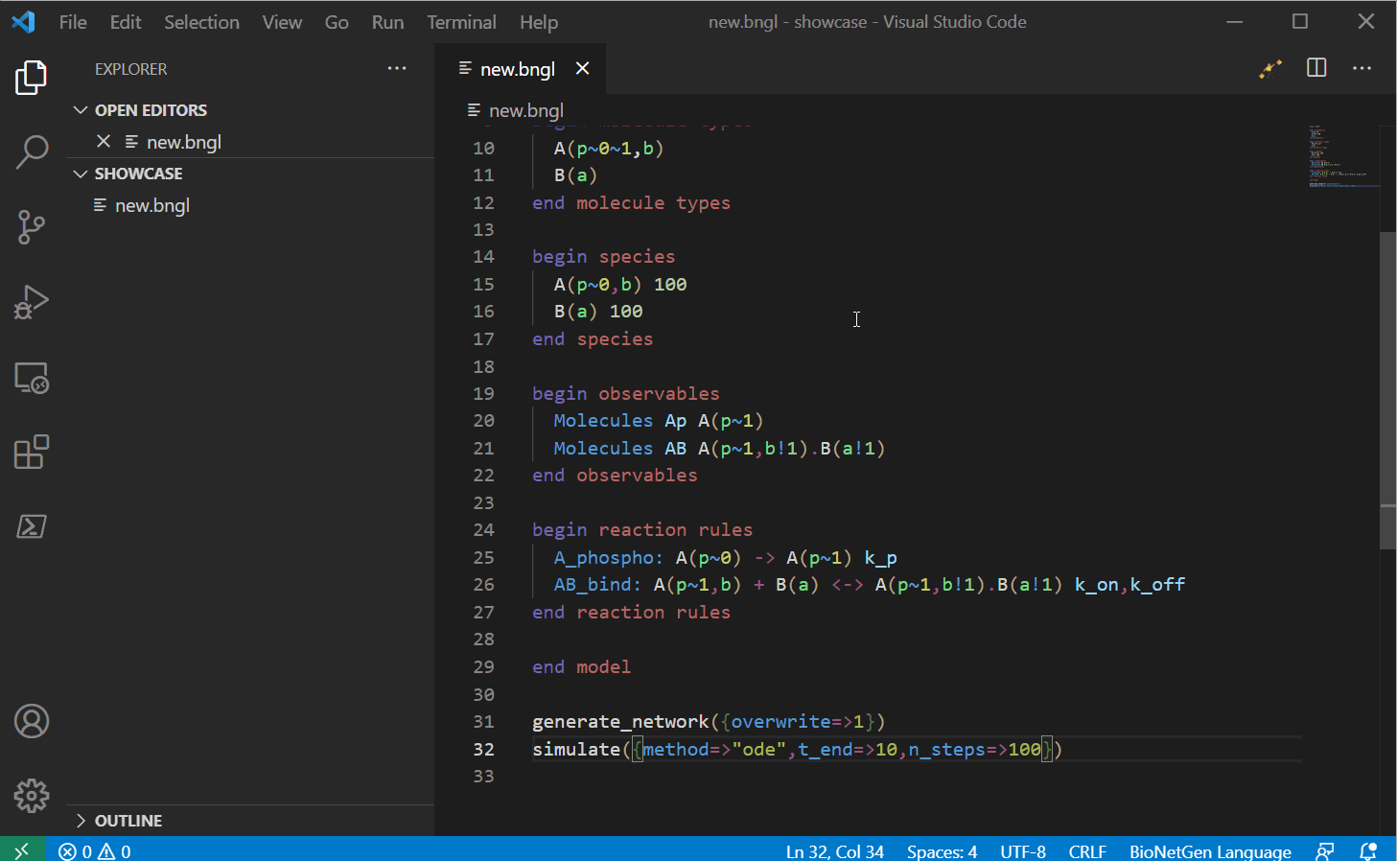Open the File menu
This screenshot has width=1397, height=861.
point(73,22)
